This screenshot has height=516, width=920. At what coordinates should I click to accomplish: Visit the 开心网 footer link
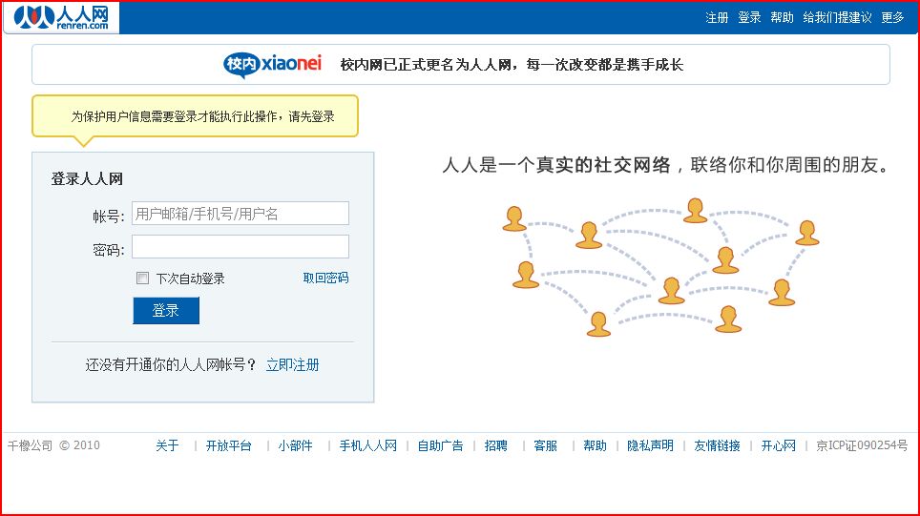(x=778, y=445)
